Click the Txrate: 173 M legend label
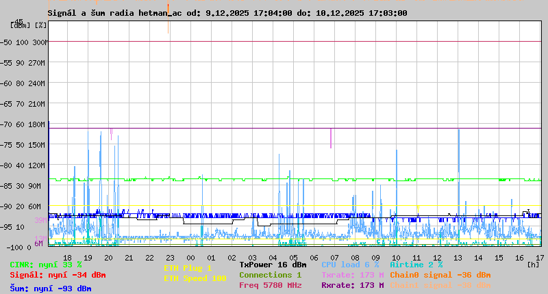Viewport: 548px width, 294px height. (353, 275)
